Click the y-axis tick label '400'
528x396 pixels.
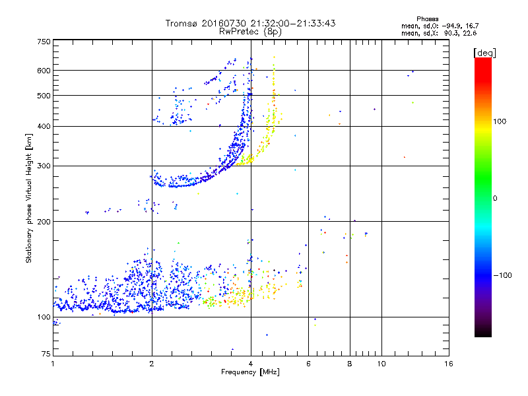pyautogui.click(x=44, y=127)
